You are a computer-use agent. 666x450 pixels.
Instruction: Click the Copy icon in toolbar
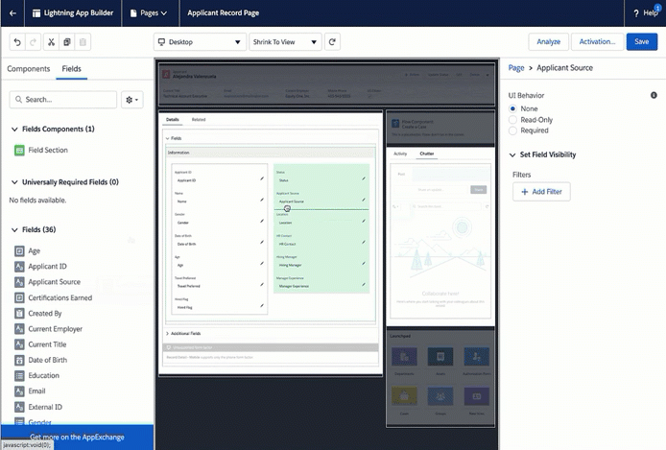pos(67,42)
